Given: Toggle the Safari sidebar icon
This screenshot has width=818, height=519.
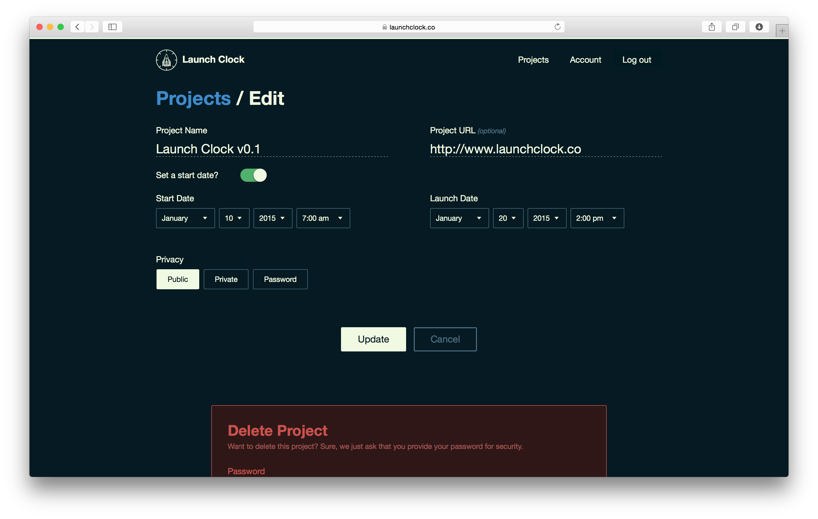Looking at the screenshot, I should (113, 27).
